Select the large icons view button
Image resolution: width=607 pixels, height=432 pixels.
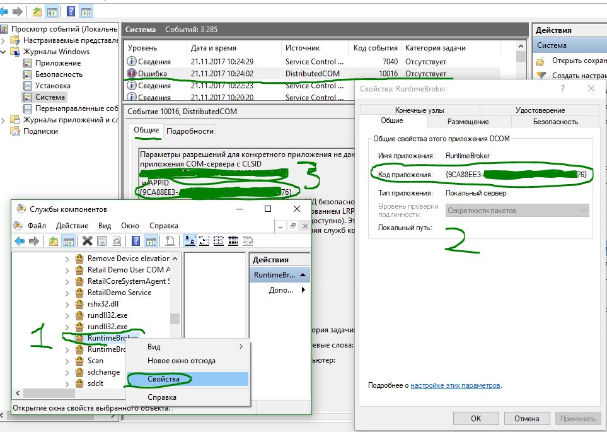click(x=190, y=241)
